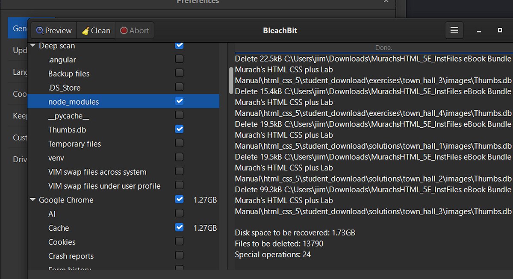Screen dimensions: 513x279
Task: Collapse the Google Chrome tree group
Action: point(33,200)
